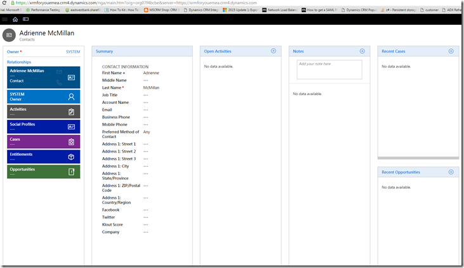Open the Cases relationship tile

pos(44,142)
